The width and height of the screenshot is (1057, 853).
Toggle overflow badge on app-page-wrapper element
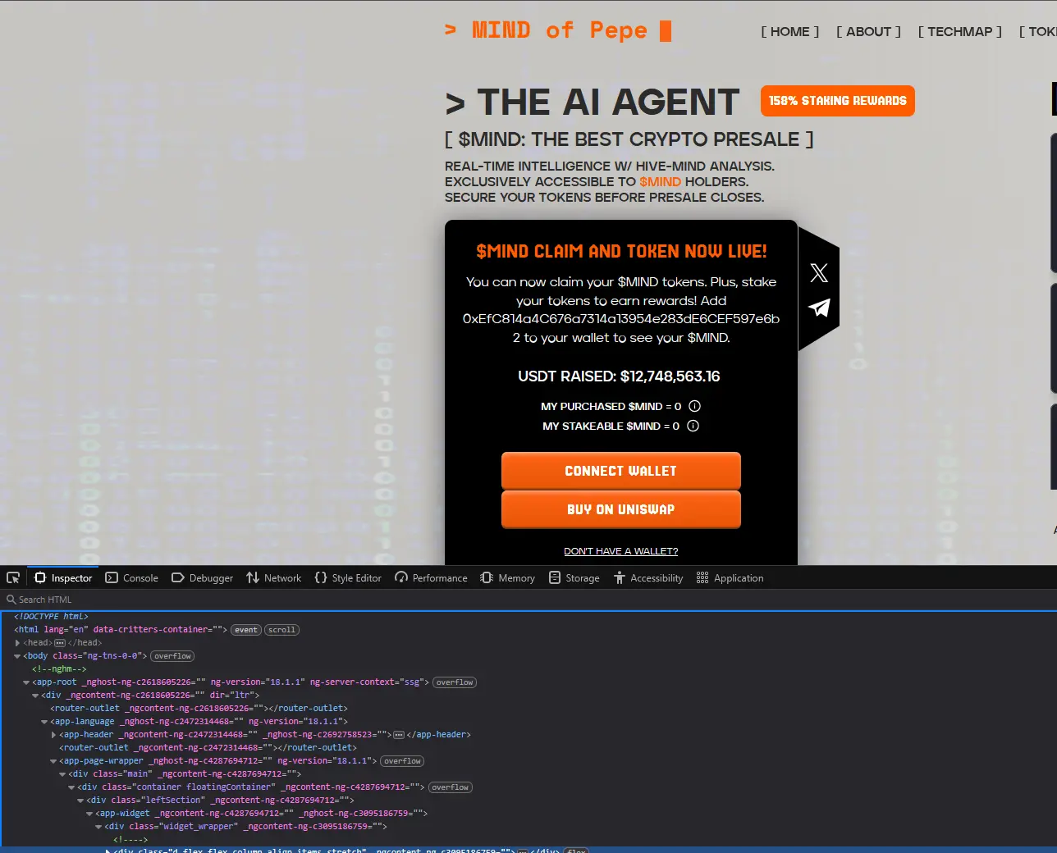coord(402,761)
